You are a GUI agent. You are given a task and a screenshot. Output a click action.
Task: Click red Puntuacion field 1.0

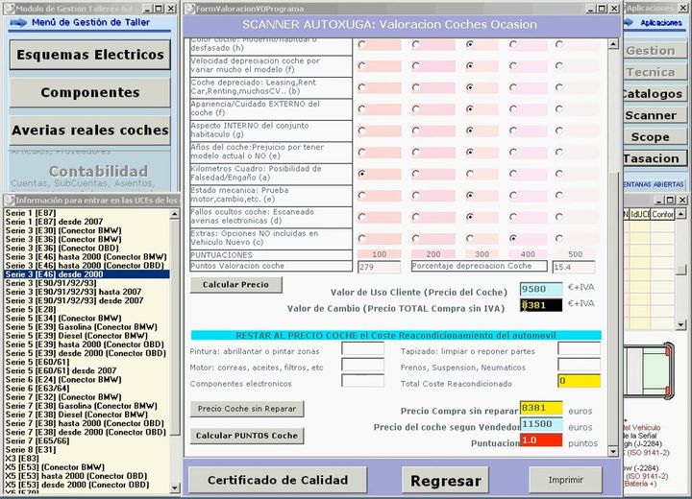coord(541,440)
